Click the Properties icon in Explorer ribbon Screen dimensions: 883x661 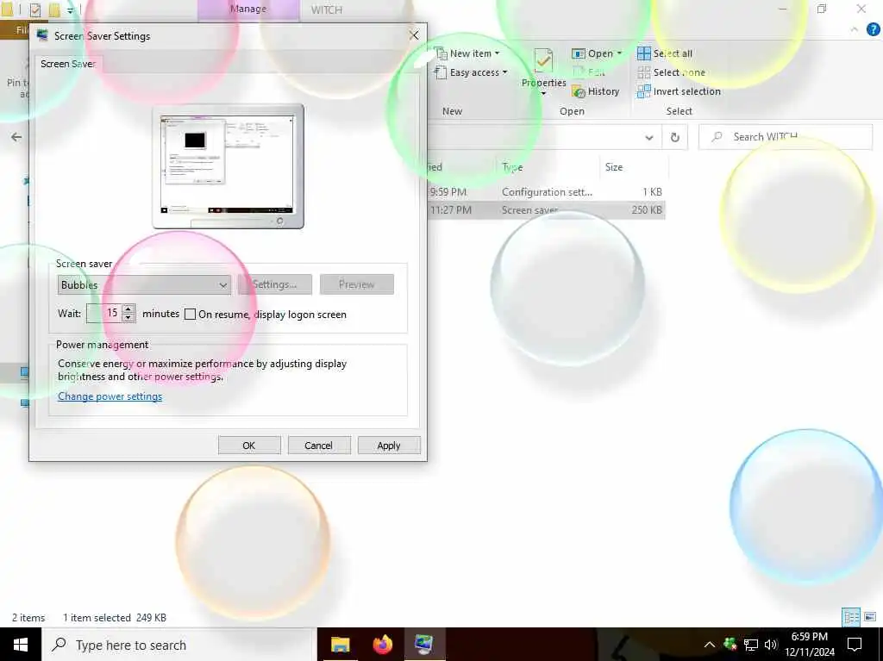coord(543,60)
